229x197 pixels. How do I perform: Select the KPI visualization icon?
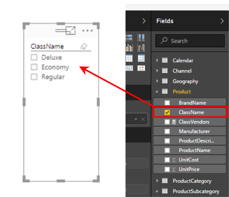click(141, 68)
